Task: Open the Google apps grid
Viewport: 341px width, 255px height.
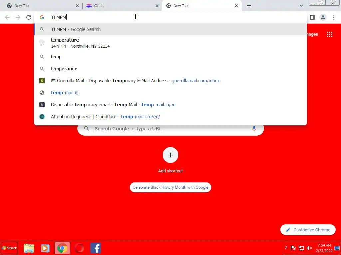Action: [329, 34]
